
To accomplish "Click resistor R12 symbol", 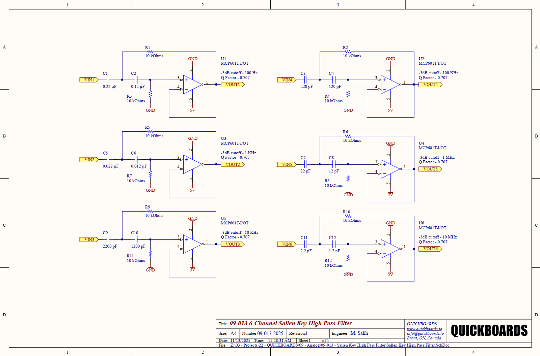I will point(348,258).
